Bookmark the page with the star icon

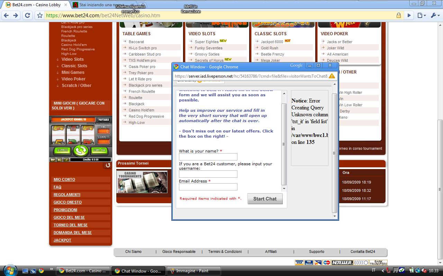[x=40, y=16]
